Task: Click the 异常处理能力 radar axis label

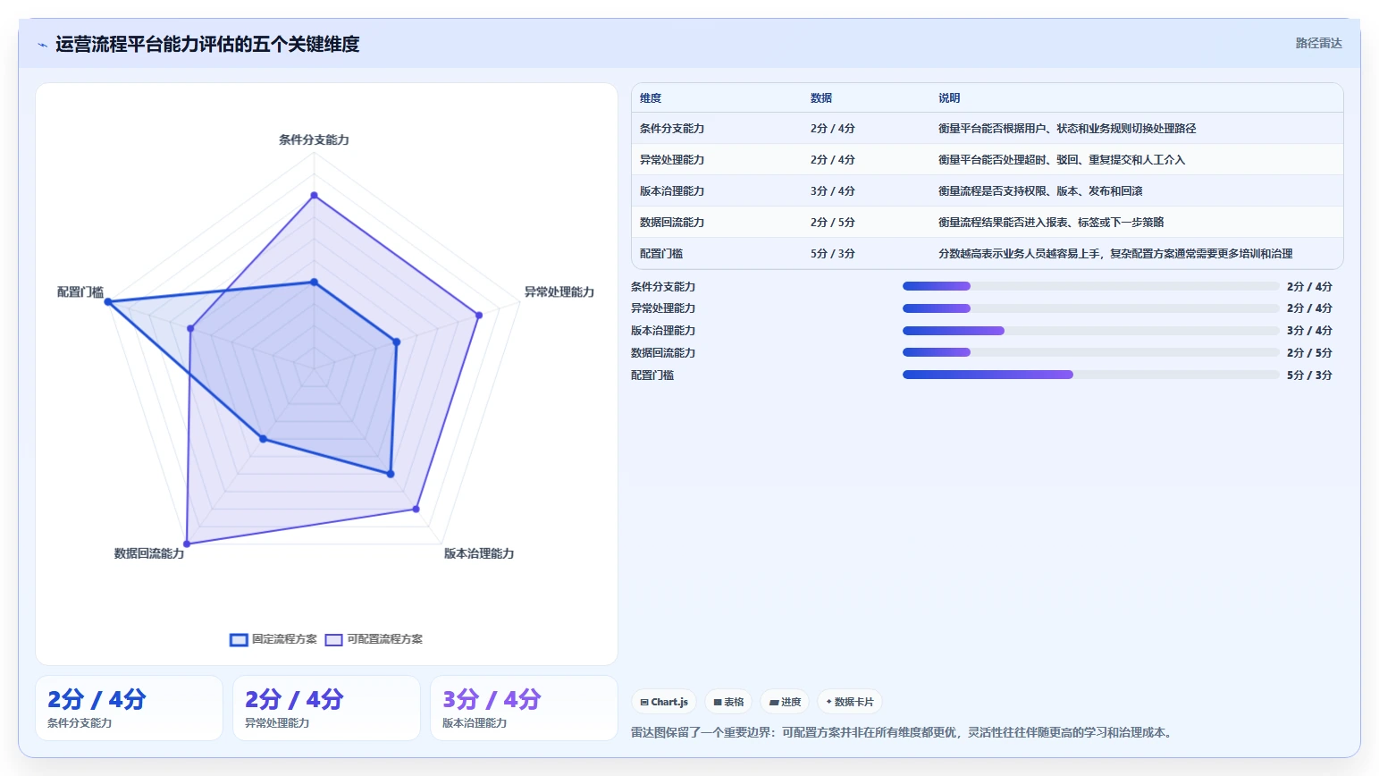Action: pos(559,292)
